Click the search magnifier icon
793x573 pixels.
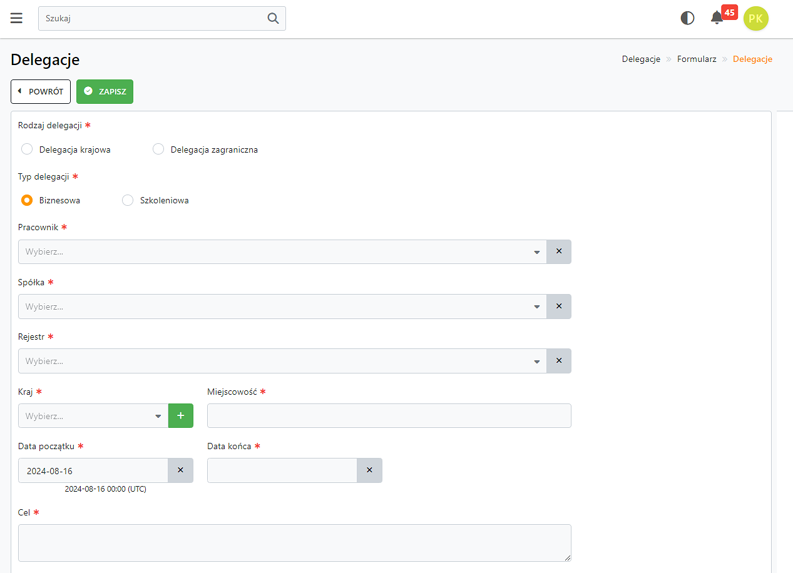click(x=273, y=18)
